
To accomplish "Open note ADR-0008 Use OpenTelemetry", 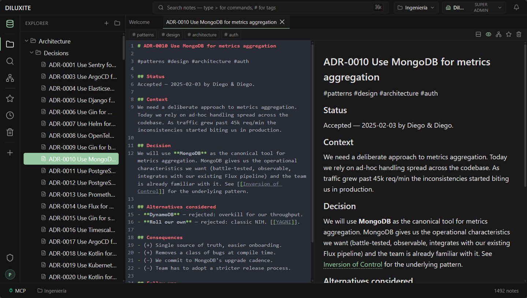I will (71, 135).
